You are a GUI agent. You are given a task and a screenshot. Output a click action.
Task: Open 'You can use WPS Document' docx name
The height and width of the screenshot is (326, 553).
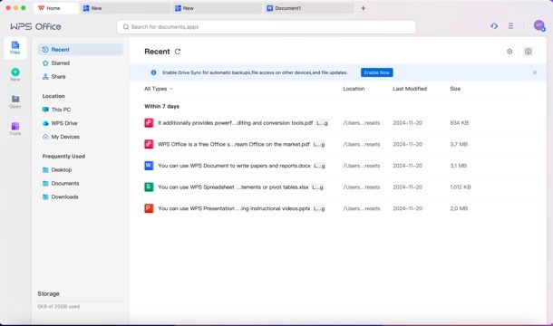pos(234,166)
